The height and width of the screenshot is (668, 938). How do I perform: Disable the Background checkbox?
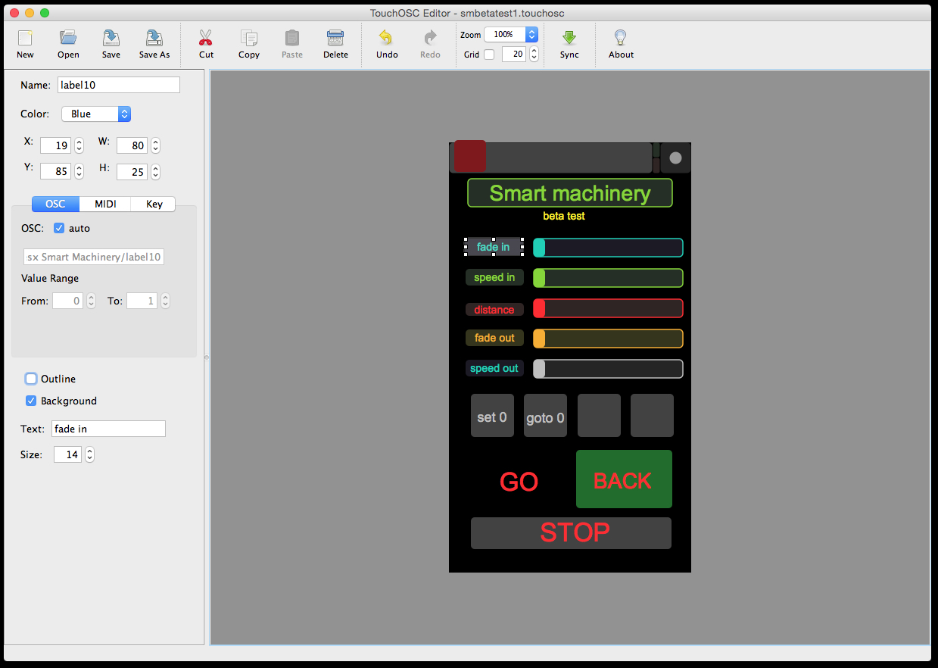pos(31,401)
